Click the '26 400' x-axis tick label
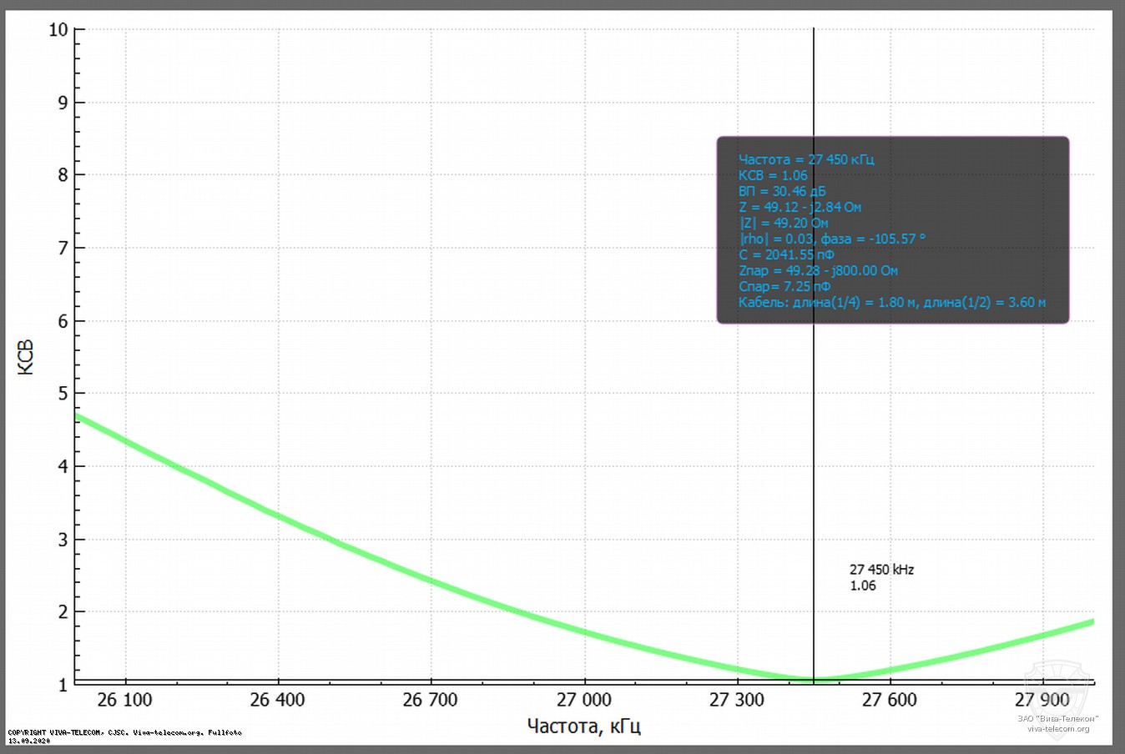This screenshot has width=1125, height=754. pyautogui.click(x=277, y=700)
